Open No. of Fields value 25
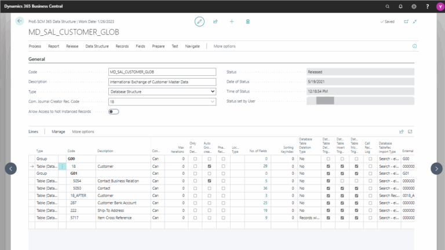Image resolution: width=445 pixels, height=250 pixels. (265, 203)
